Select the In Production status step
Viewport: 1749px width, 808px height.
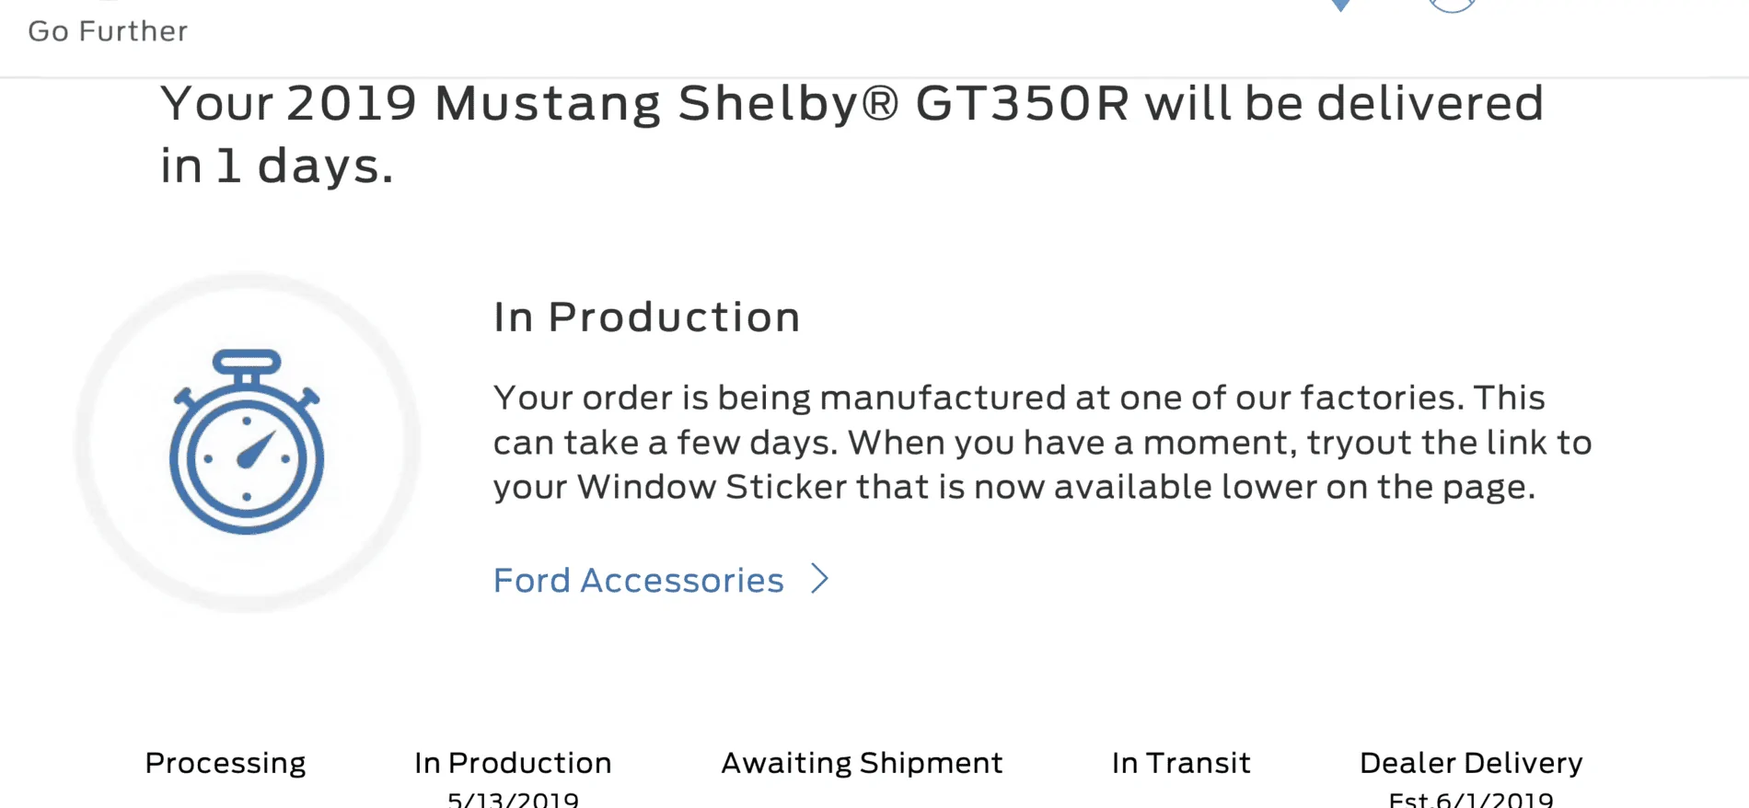[513, 763]
